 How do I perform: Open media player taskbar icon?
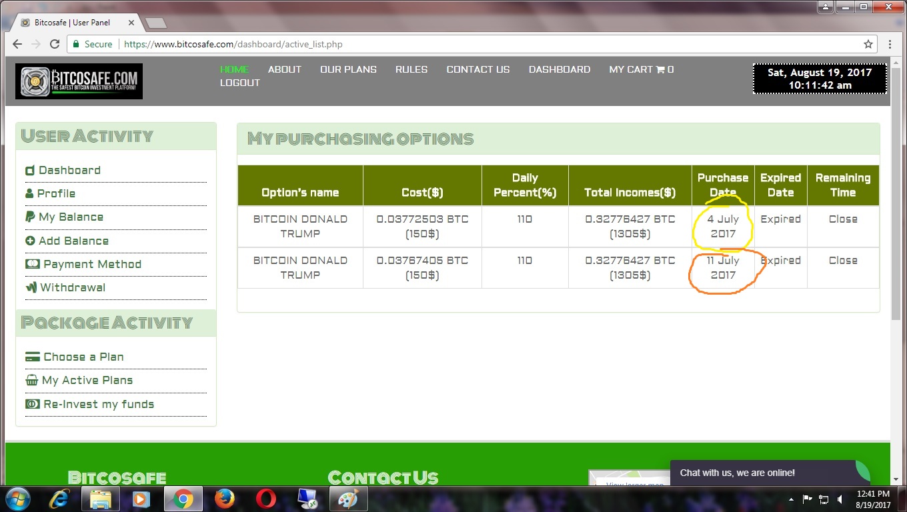click(141, 499)
